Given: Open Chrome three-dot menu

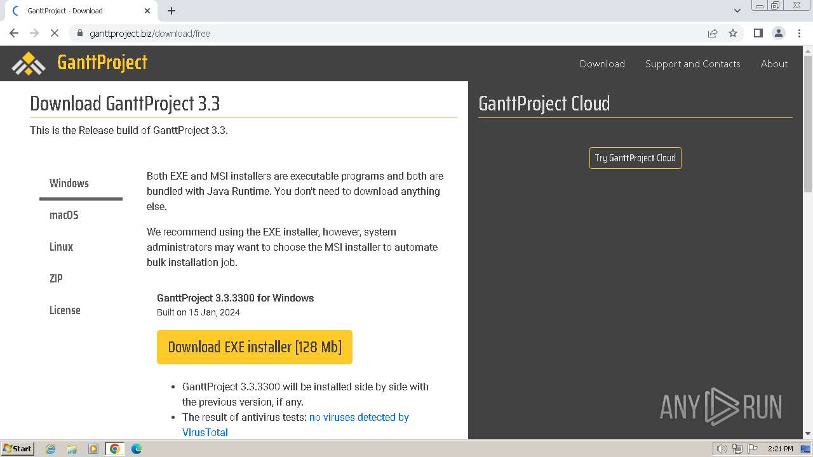Looking at the screenshot, I should [x=799, y=33].
